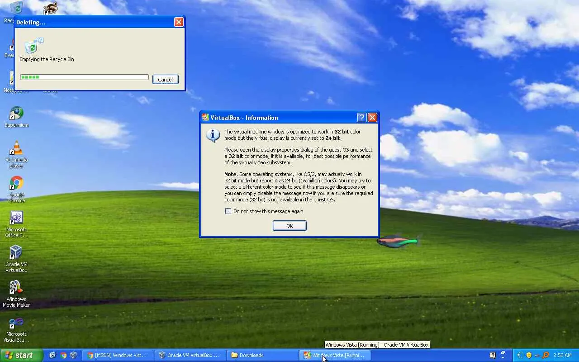Click the recycle bin animation in Deleting dialog
This screenshot has height=362, width=579.
pos(34,45)
